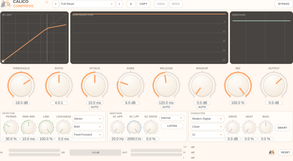Click the COPY button

[143, 4]
